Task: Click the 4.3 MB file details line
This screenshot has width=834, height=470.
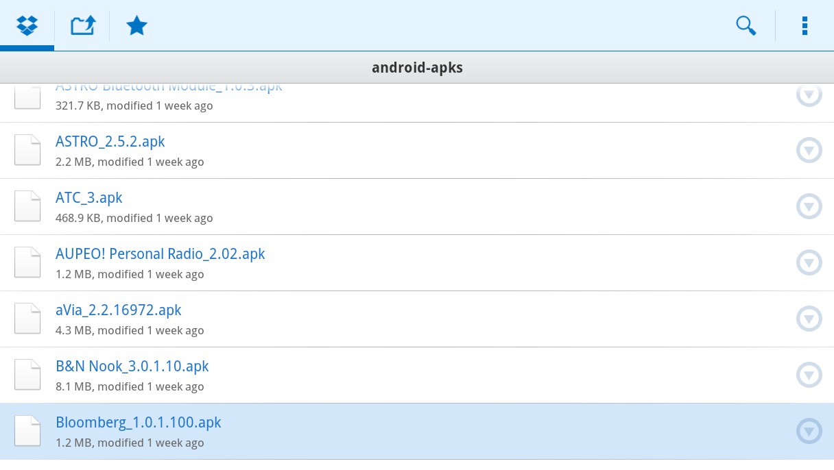Action: coord(130,330)
